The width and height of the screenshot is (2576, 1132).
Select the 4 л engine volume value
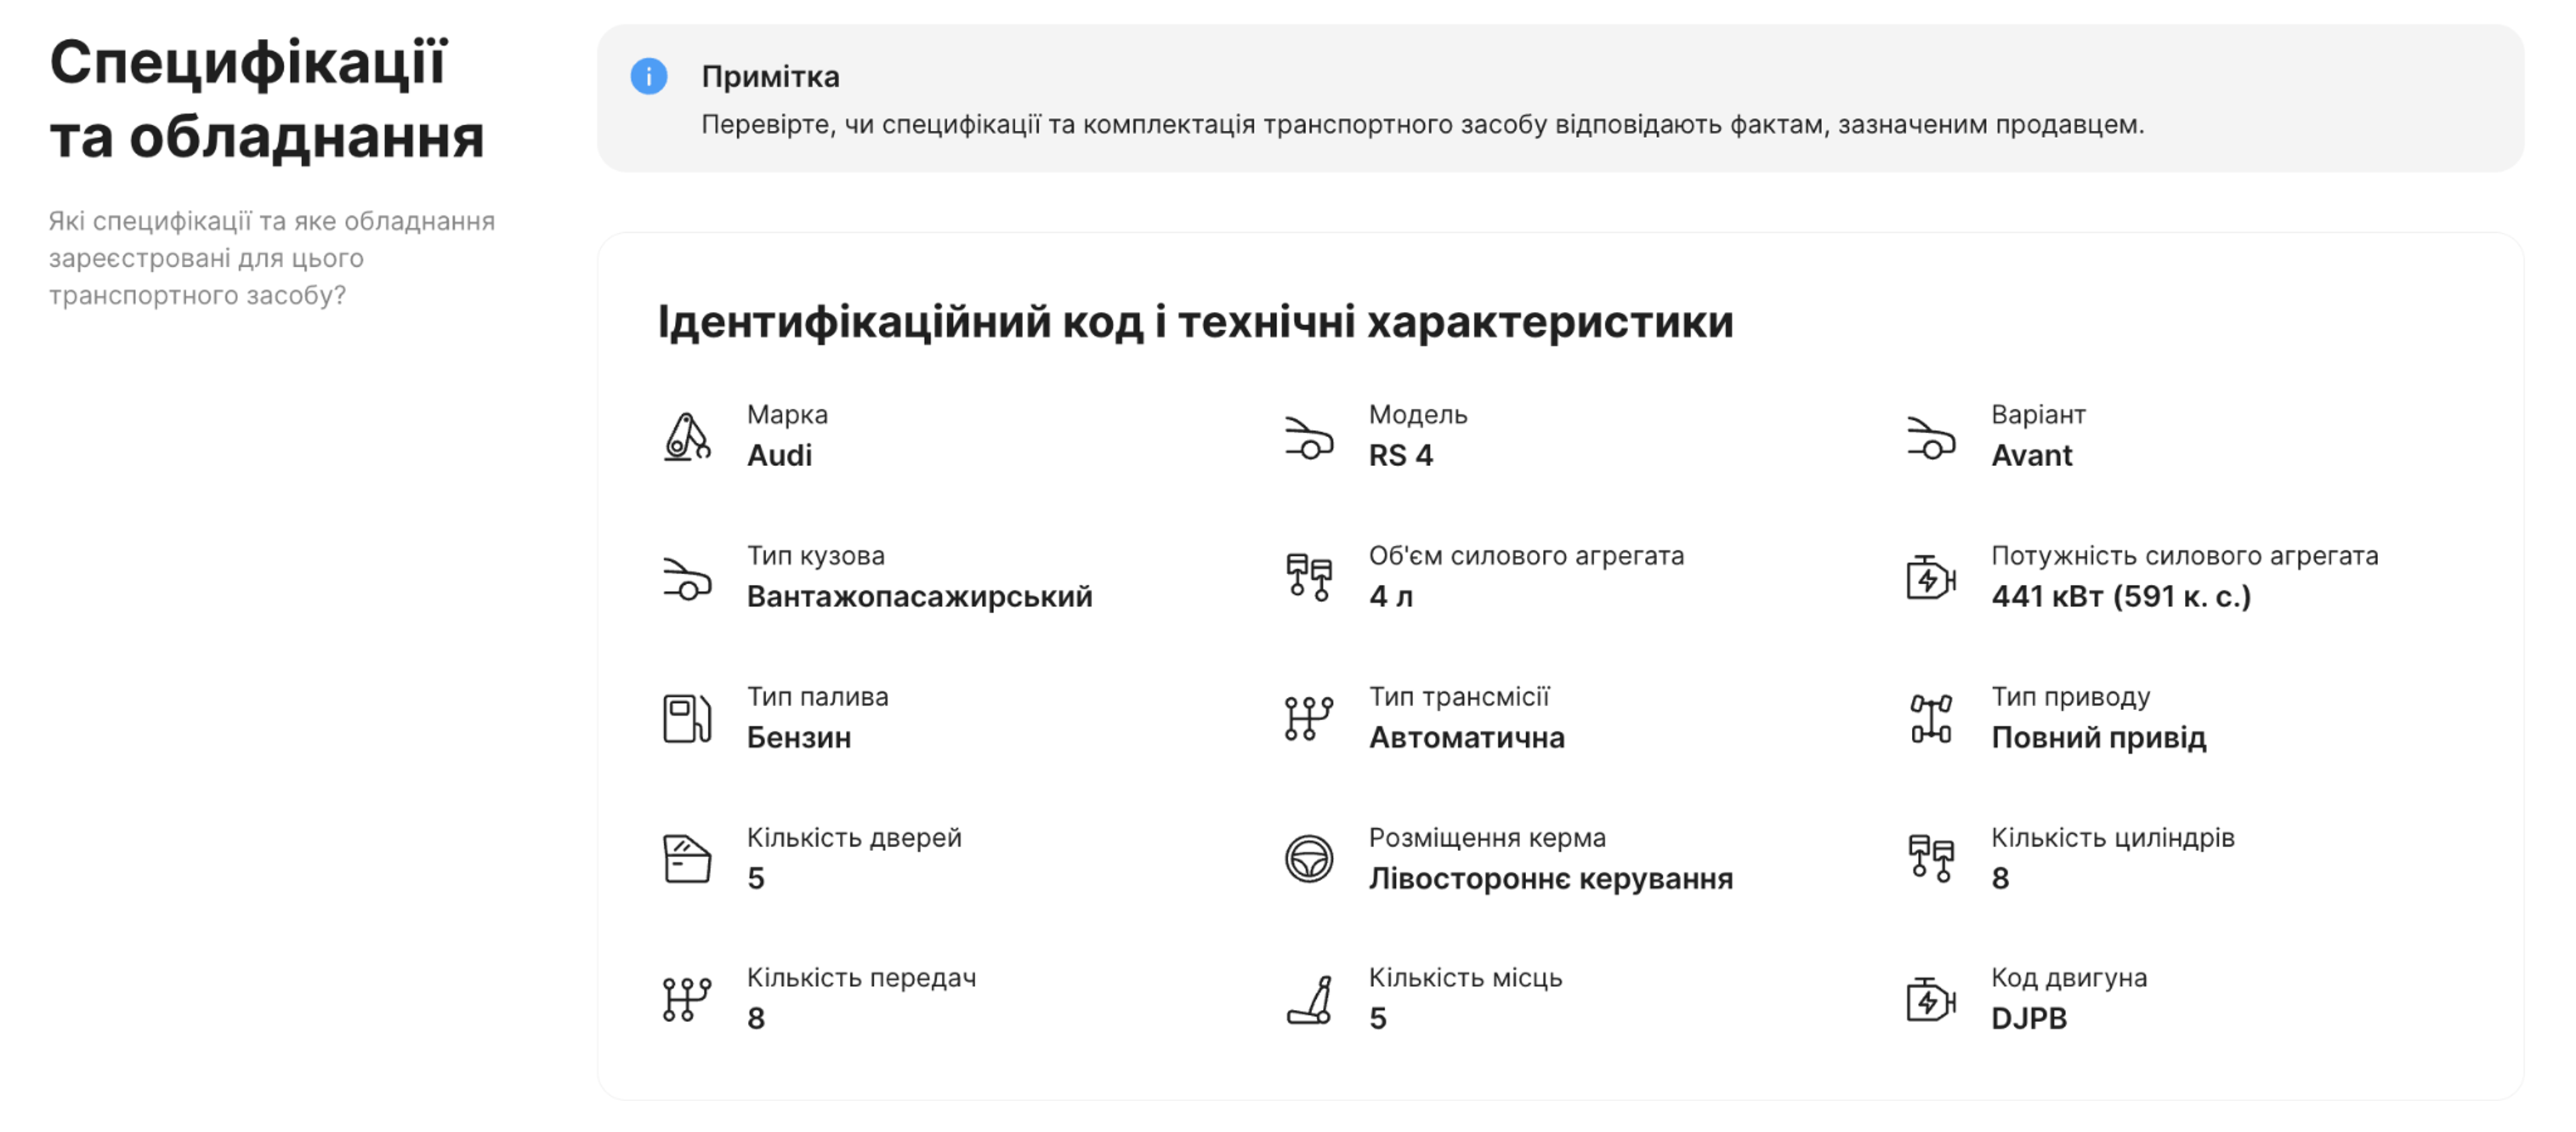[x=1390, y=597]
